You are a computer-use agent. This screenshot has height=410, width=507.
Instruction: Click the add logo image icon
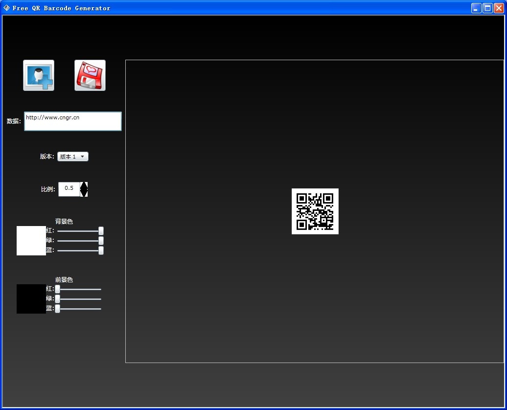[39, 75]
